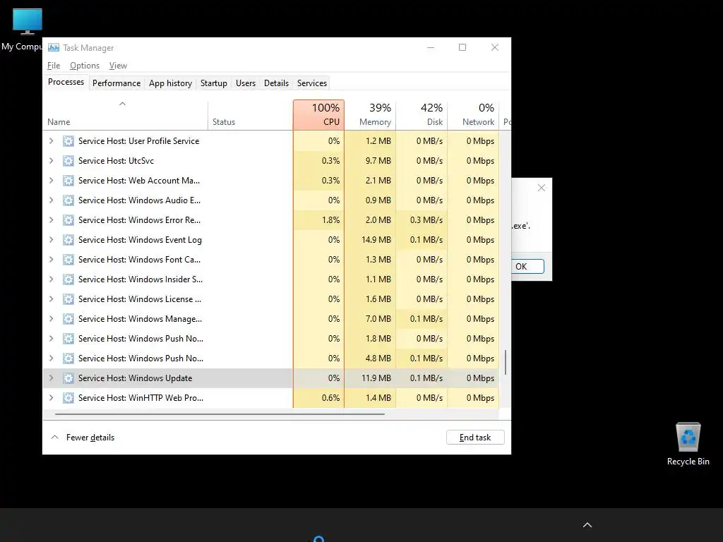Select Service Host: Windows Font Ca... row
This screenshot has height=542, width=723.
270,260
